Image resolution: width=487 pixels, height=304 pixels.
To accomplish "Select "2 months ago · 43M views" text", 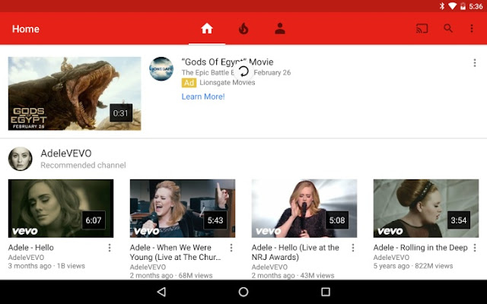I will click(x=293, y=275).
